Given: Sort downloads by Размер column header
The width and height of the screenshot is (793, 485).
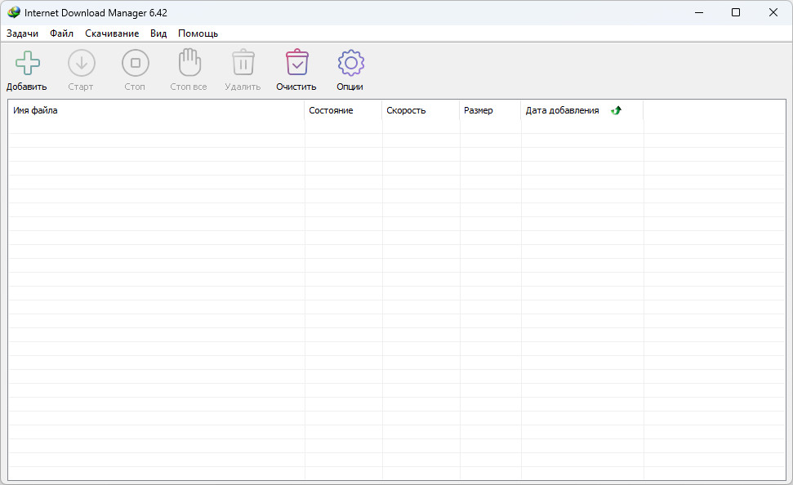Looking at the screenshot, I should [x=490, y=110].
